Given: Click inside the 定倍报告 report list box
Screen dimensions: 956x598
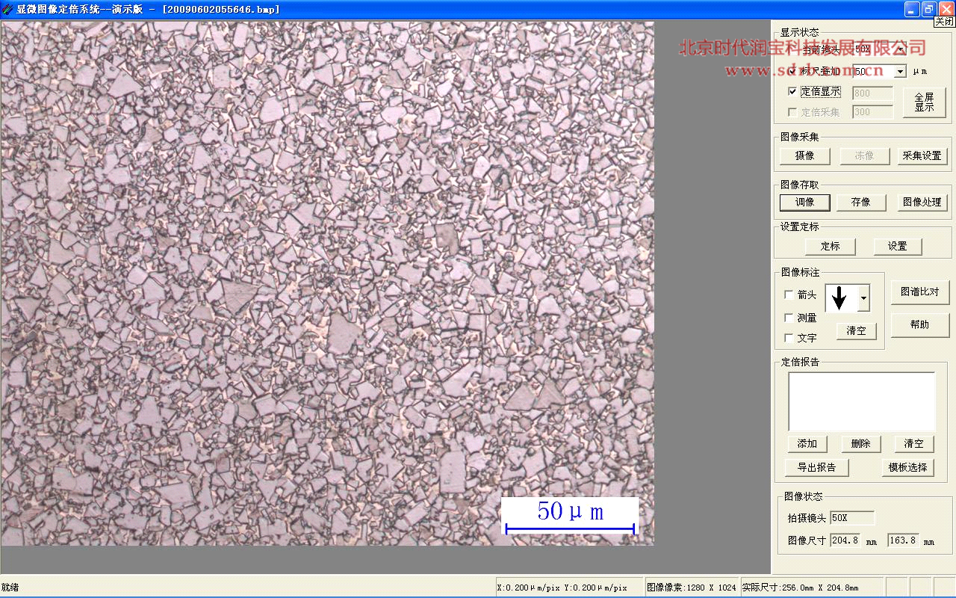Looking at the screenshot, I should pos(861,401).
